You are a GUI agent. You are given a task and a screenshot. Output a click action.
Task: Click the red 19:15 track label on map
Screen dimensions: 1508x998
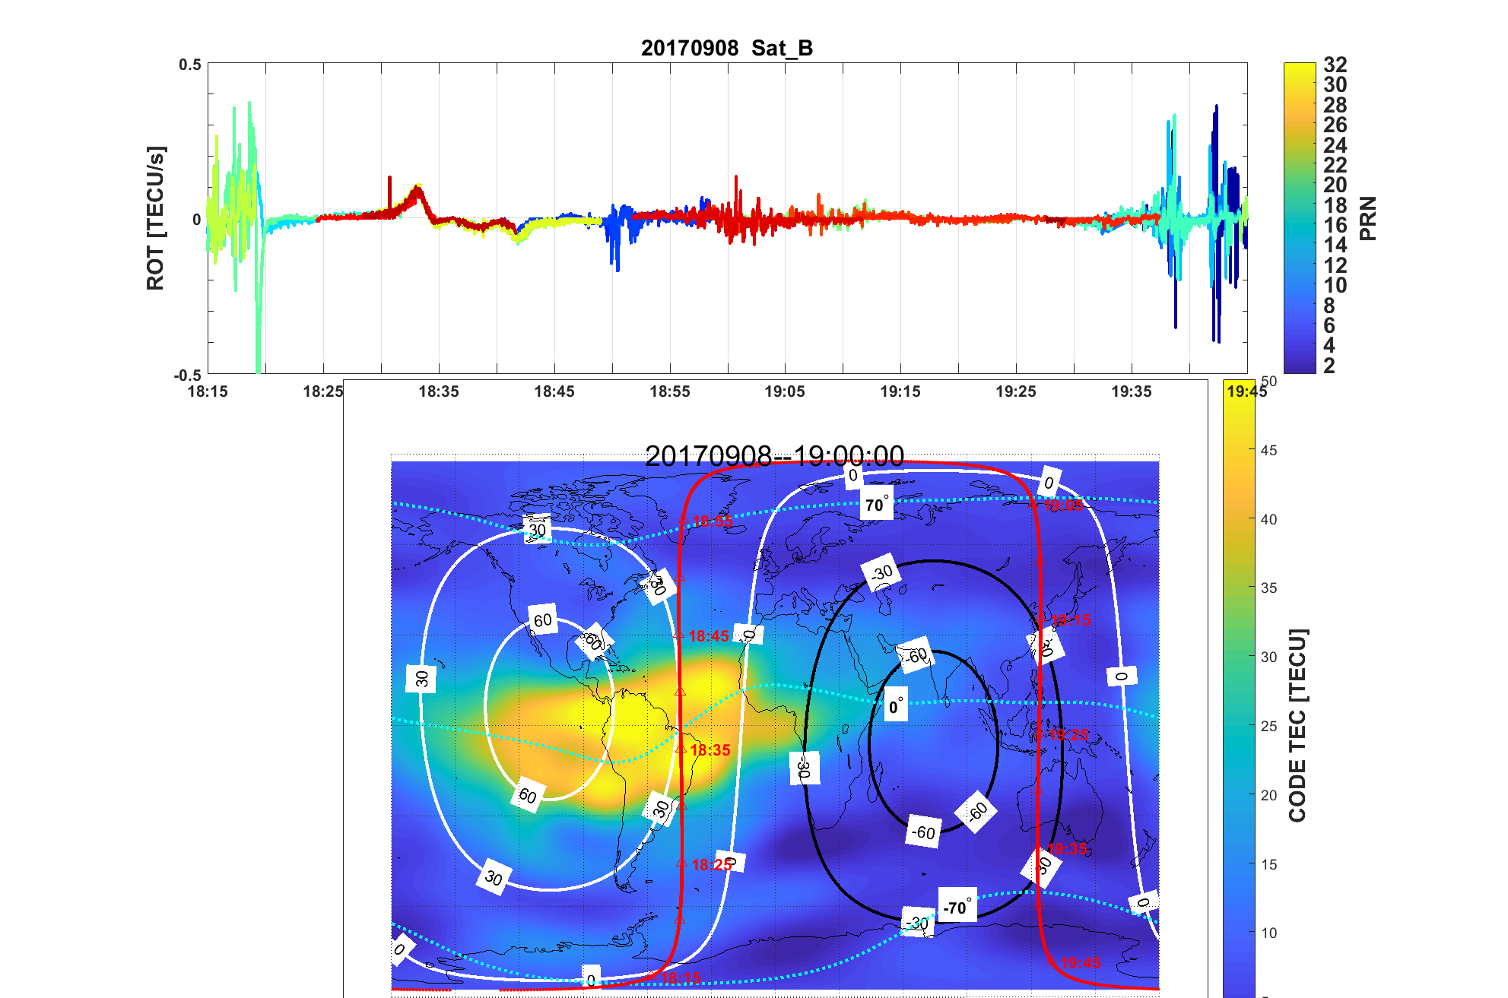[x=1071, y=620]
